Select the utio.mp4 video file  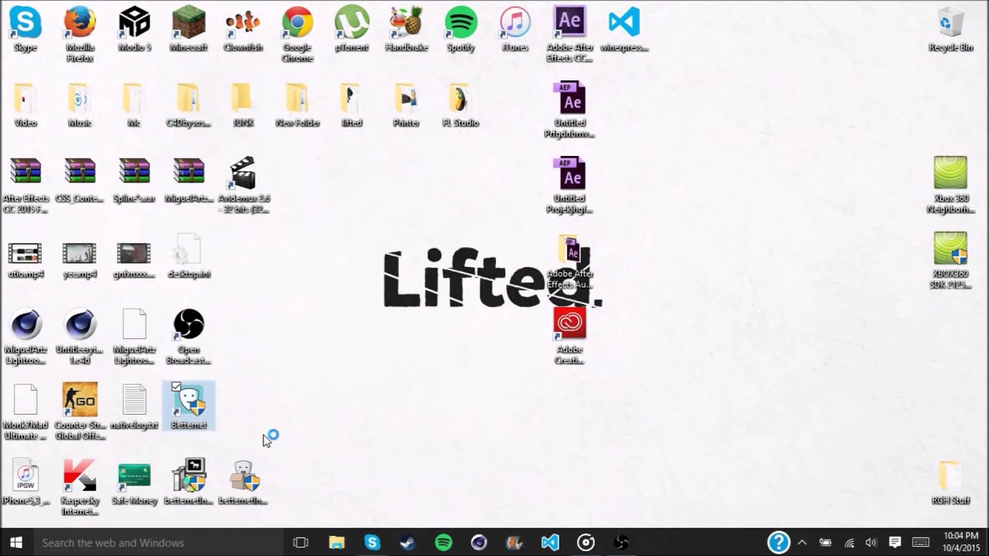point(25,260)
